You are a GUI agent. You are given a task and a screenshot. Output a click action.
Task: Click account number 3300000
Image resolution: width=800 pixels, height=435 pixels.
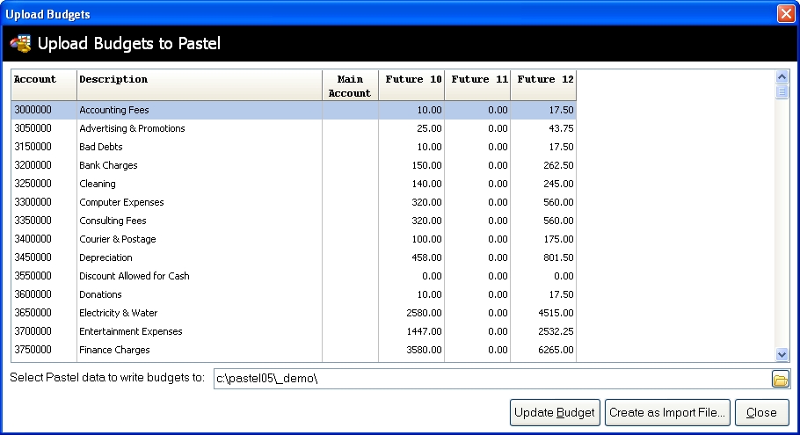coord(33,202)
